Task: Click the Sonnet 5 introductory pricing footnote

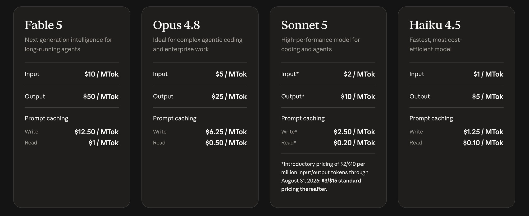Action: 325,176
